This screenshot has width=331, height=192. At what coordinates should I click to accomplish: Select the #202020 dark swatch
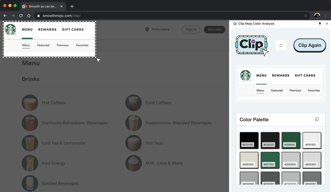coord(270,140)
